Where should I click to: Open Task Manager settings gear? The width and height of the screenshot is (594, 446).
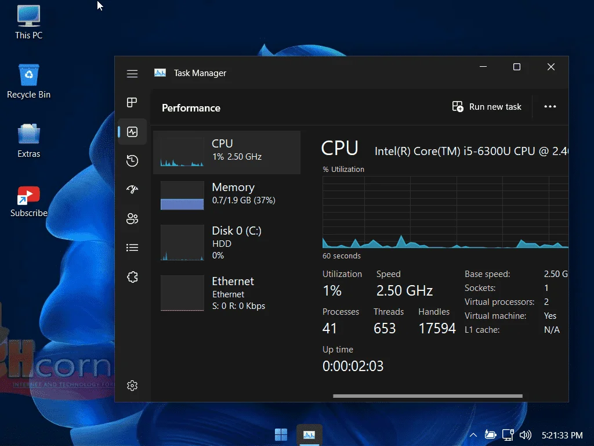pos(132,386)
